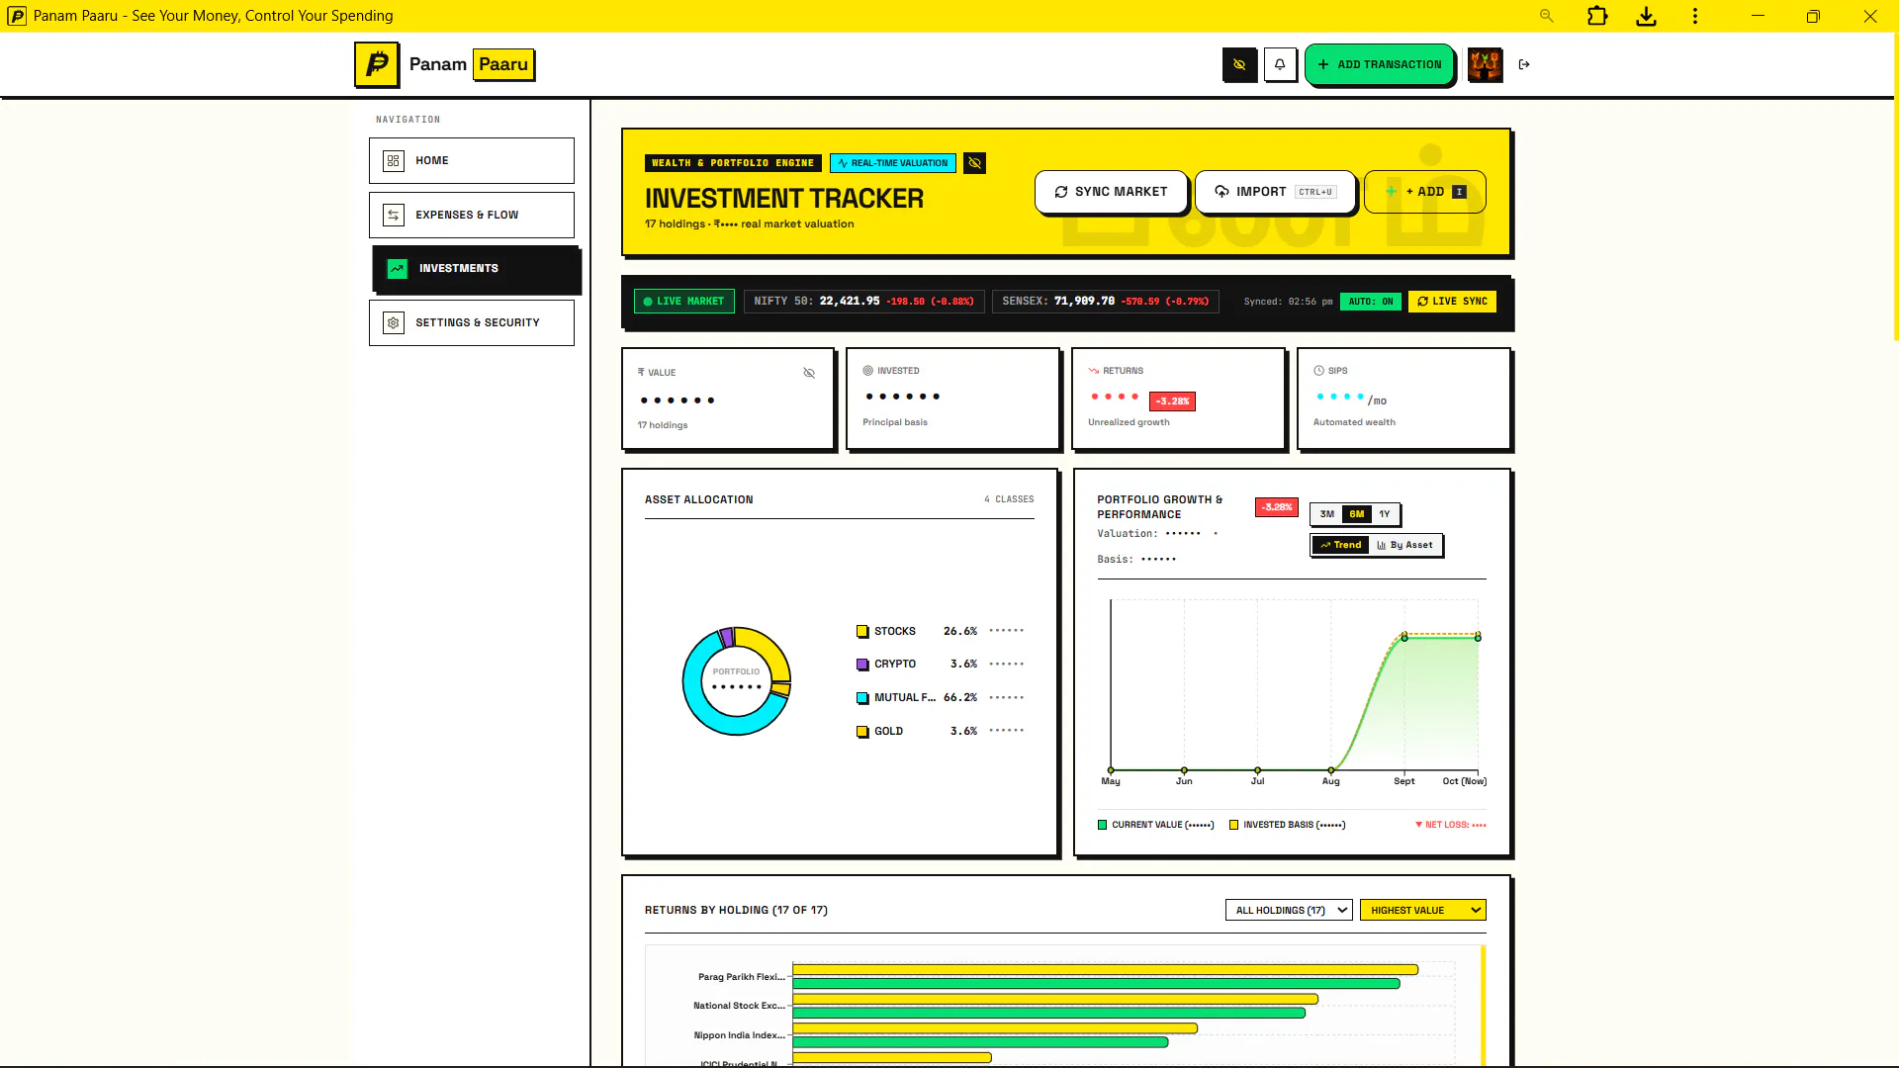
Task: Open the three-dot browser menu
Action: (1695, 16)
